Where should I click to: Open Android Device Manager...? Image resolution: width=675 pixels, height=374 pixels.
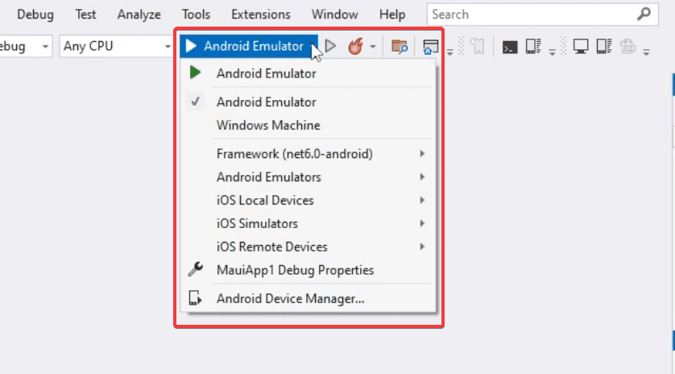[x=308, y=298]
